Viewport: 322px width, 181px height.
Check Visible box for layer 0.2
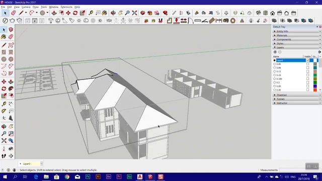pos(307,82)
